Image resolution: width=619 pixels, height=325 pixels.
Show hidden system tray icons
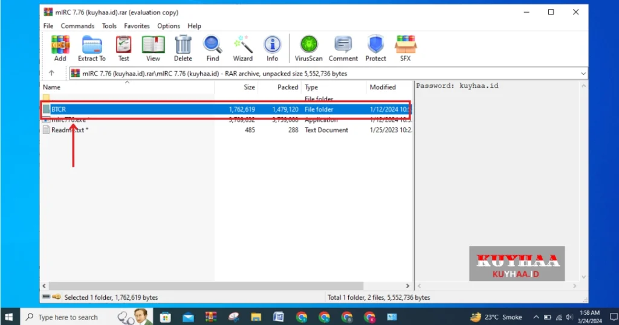tap(536, 317)
